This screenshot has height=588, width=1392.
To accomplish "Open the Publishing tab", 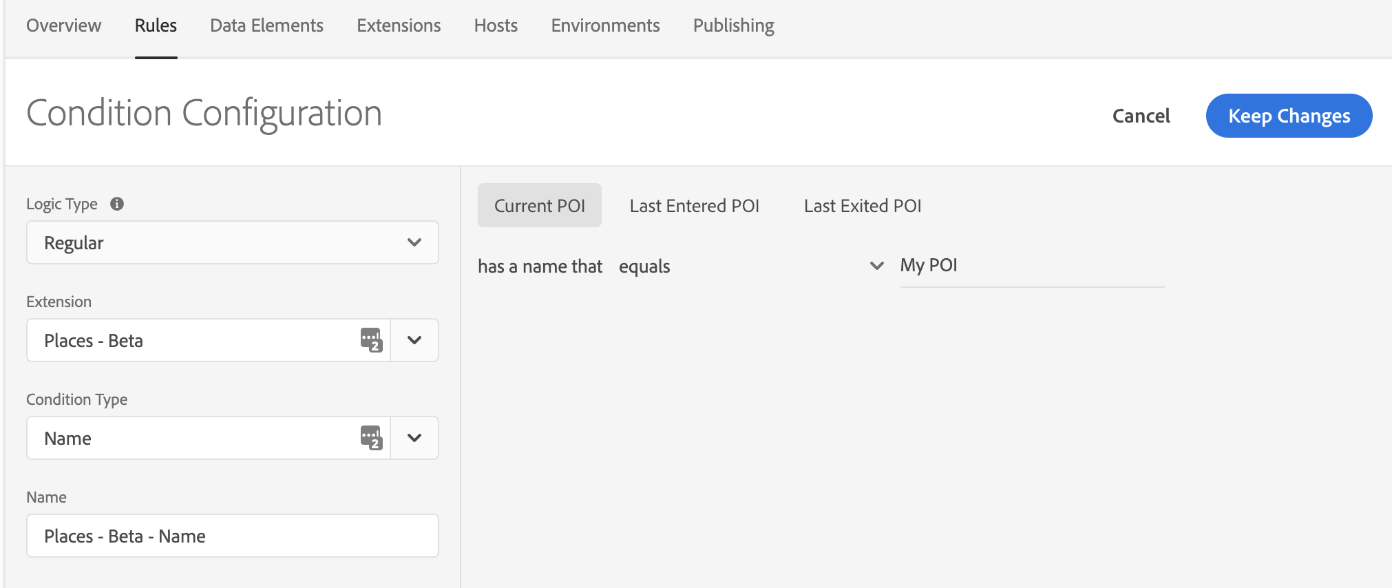I will [733, 25].
